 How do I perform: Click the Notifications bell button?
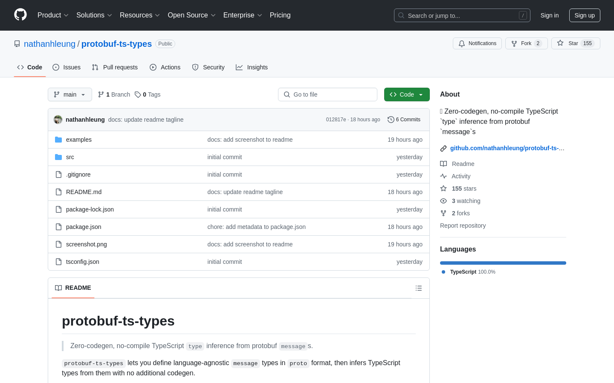pos(477,43)
